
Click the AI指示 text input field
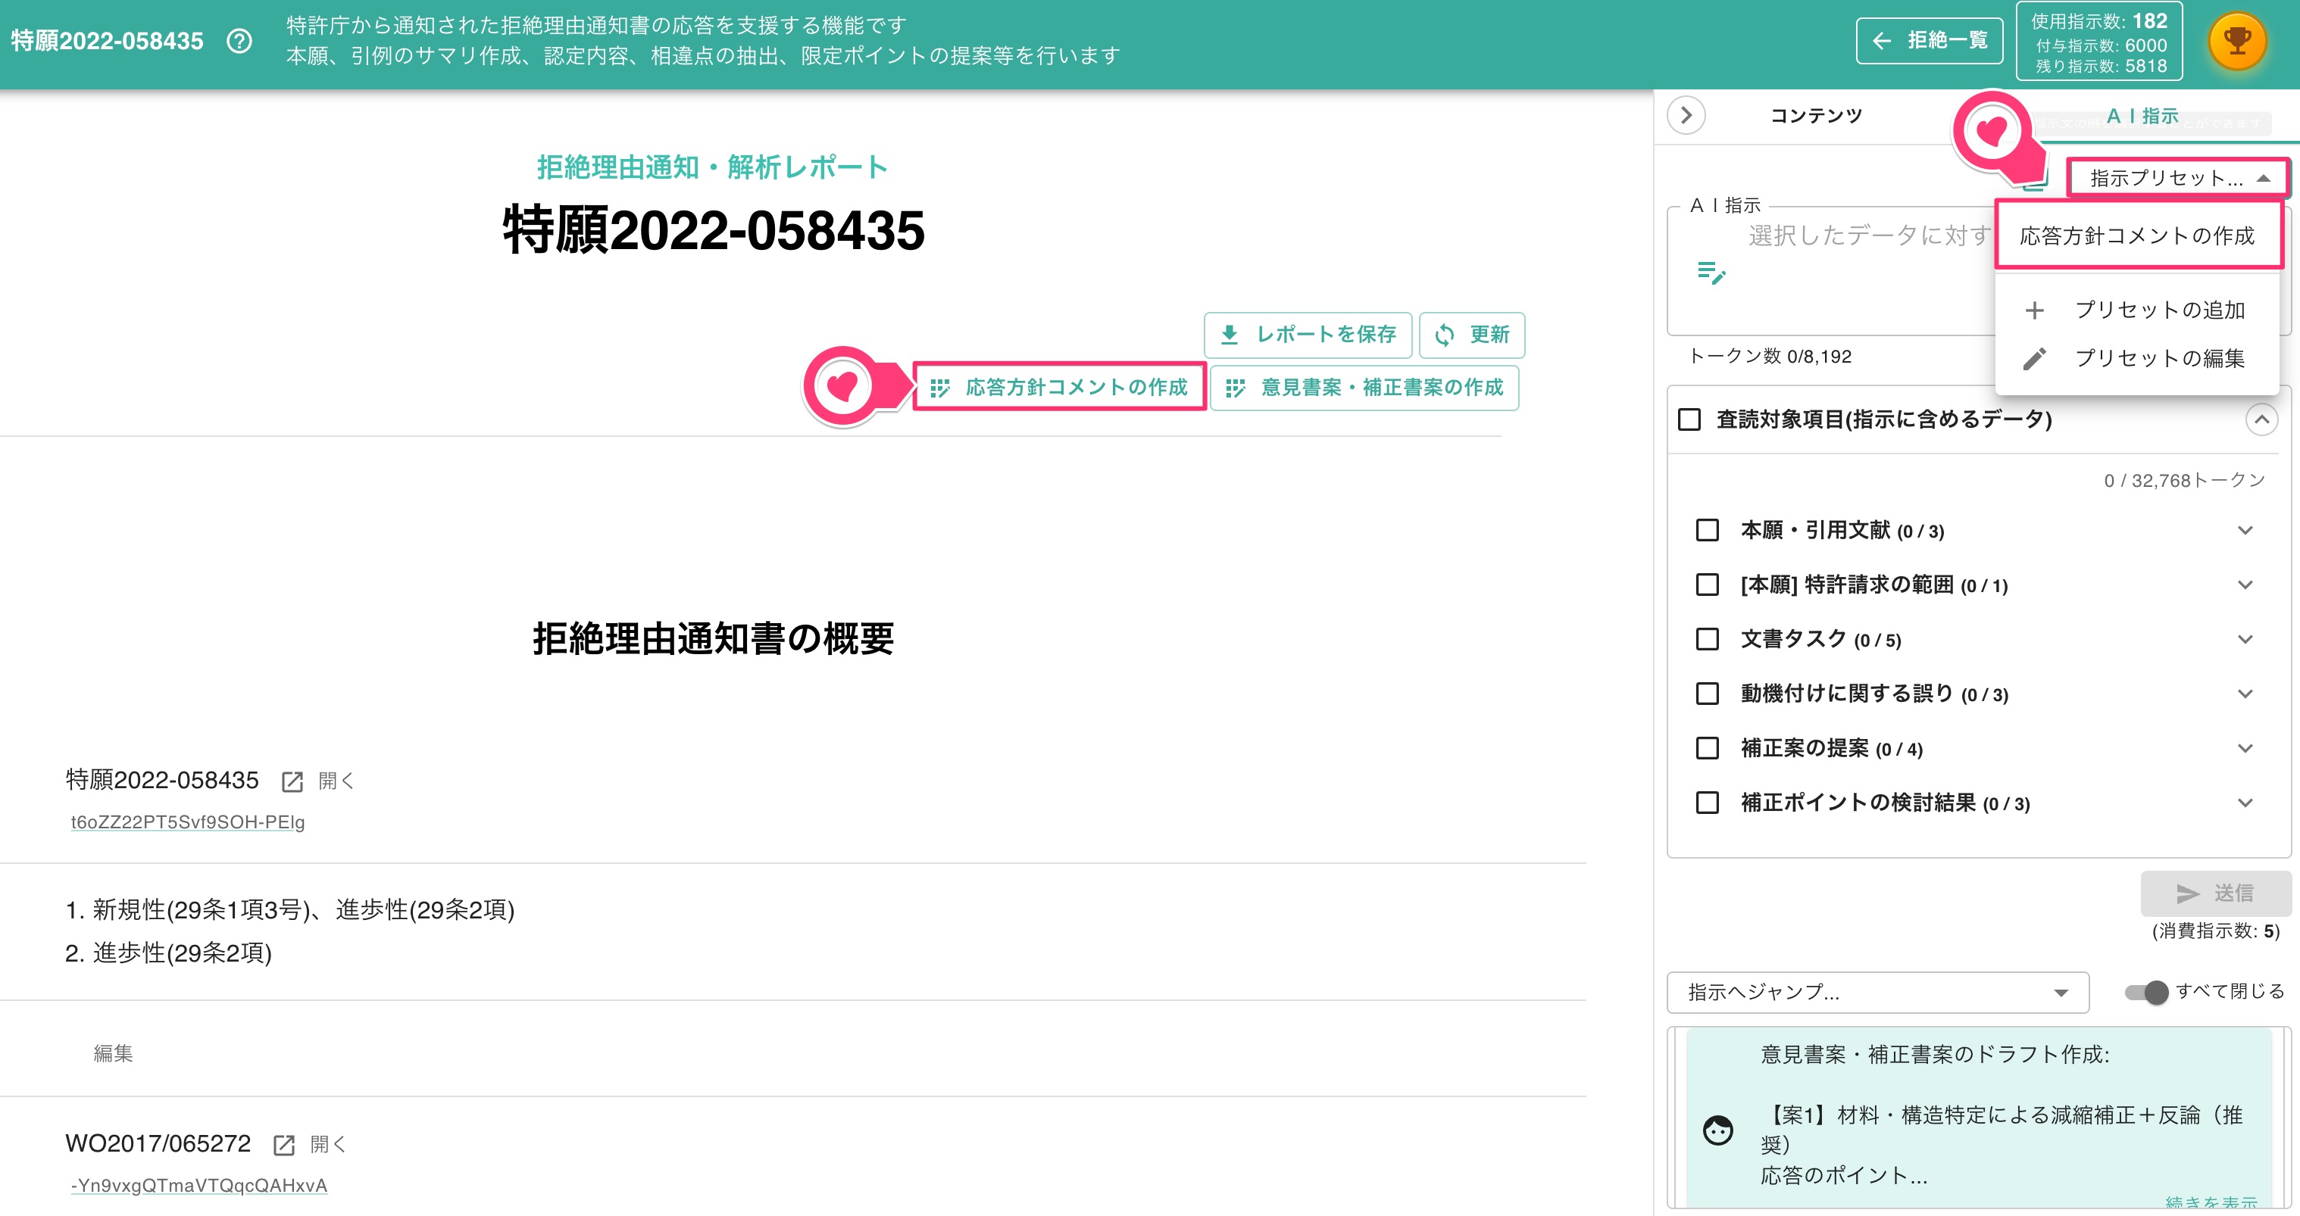pos(1830,267)
